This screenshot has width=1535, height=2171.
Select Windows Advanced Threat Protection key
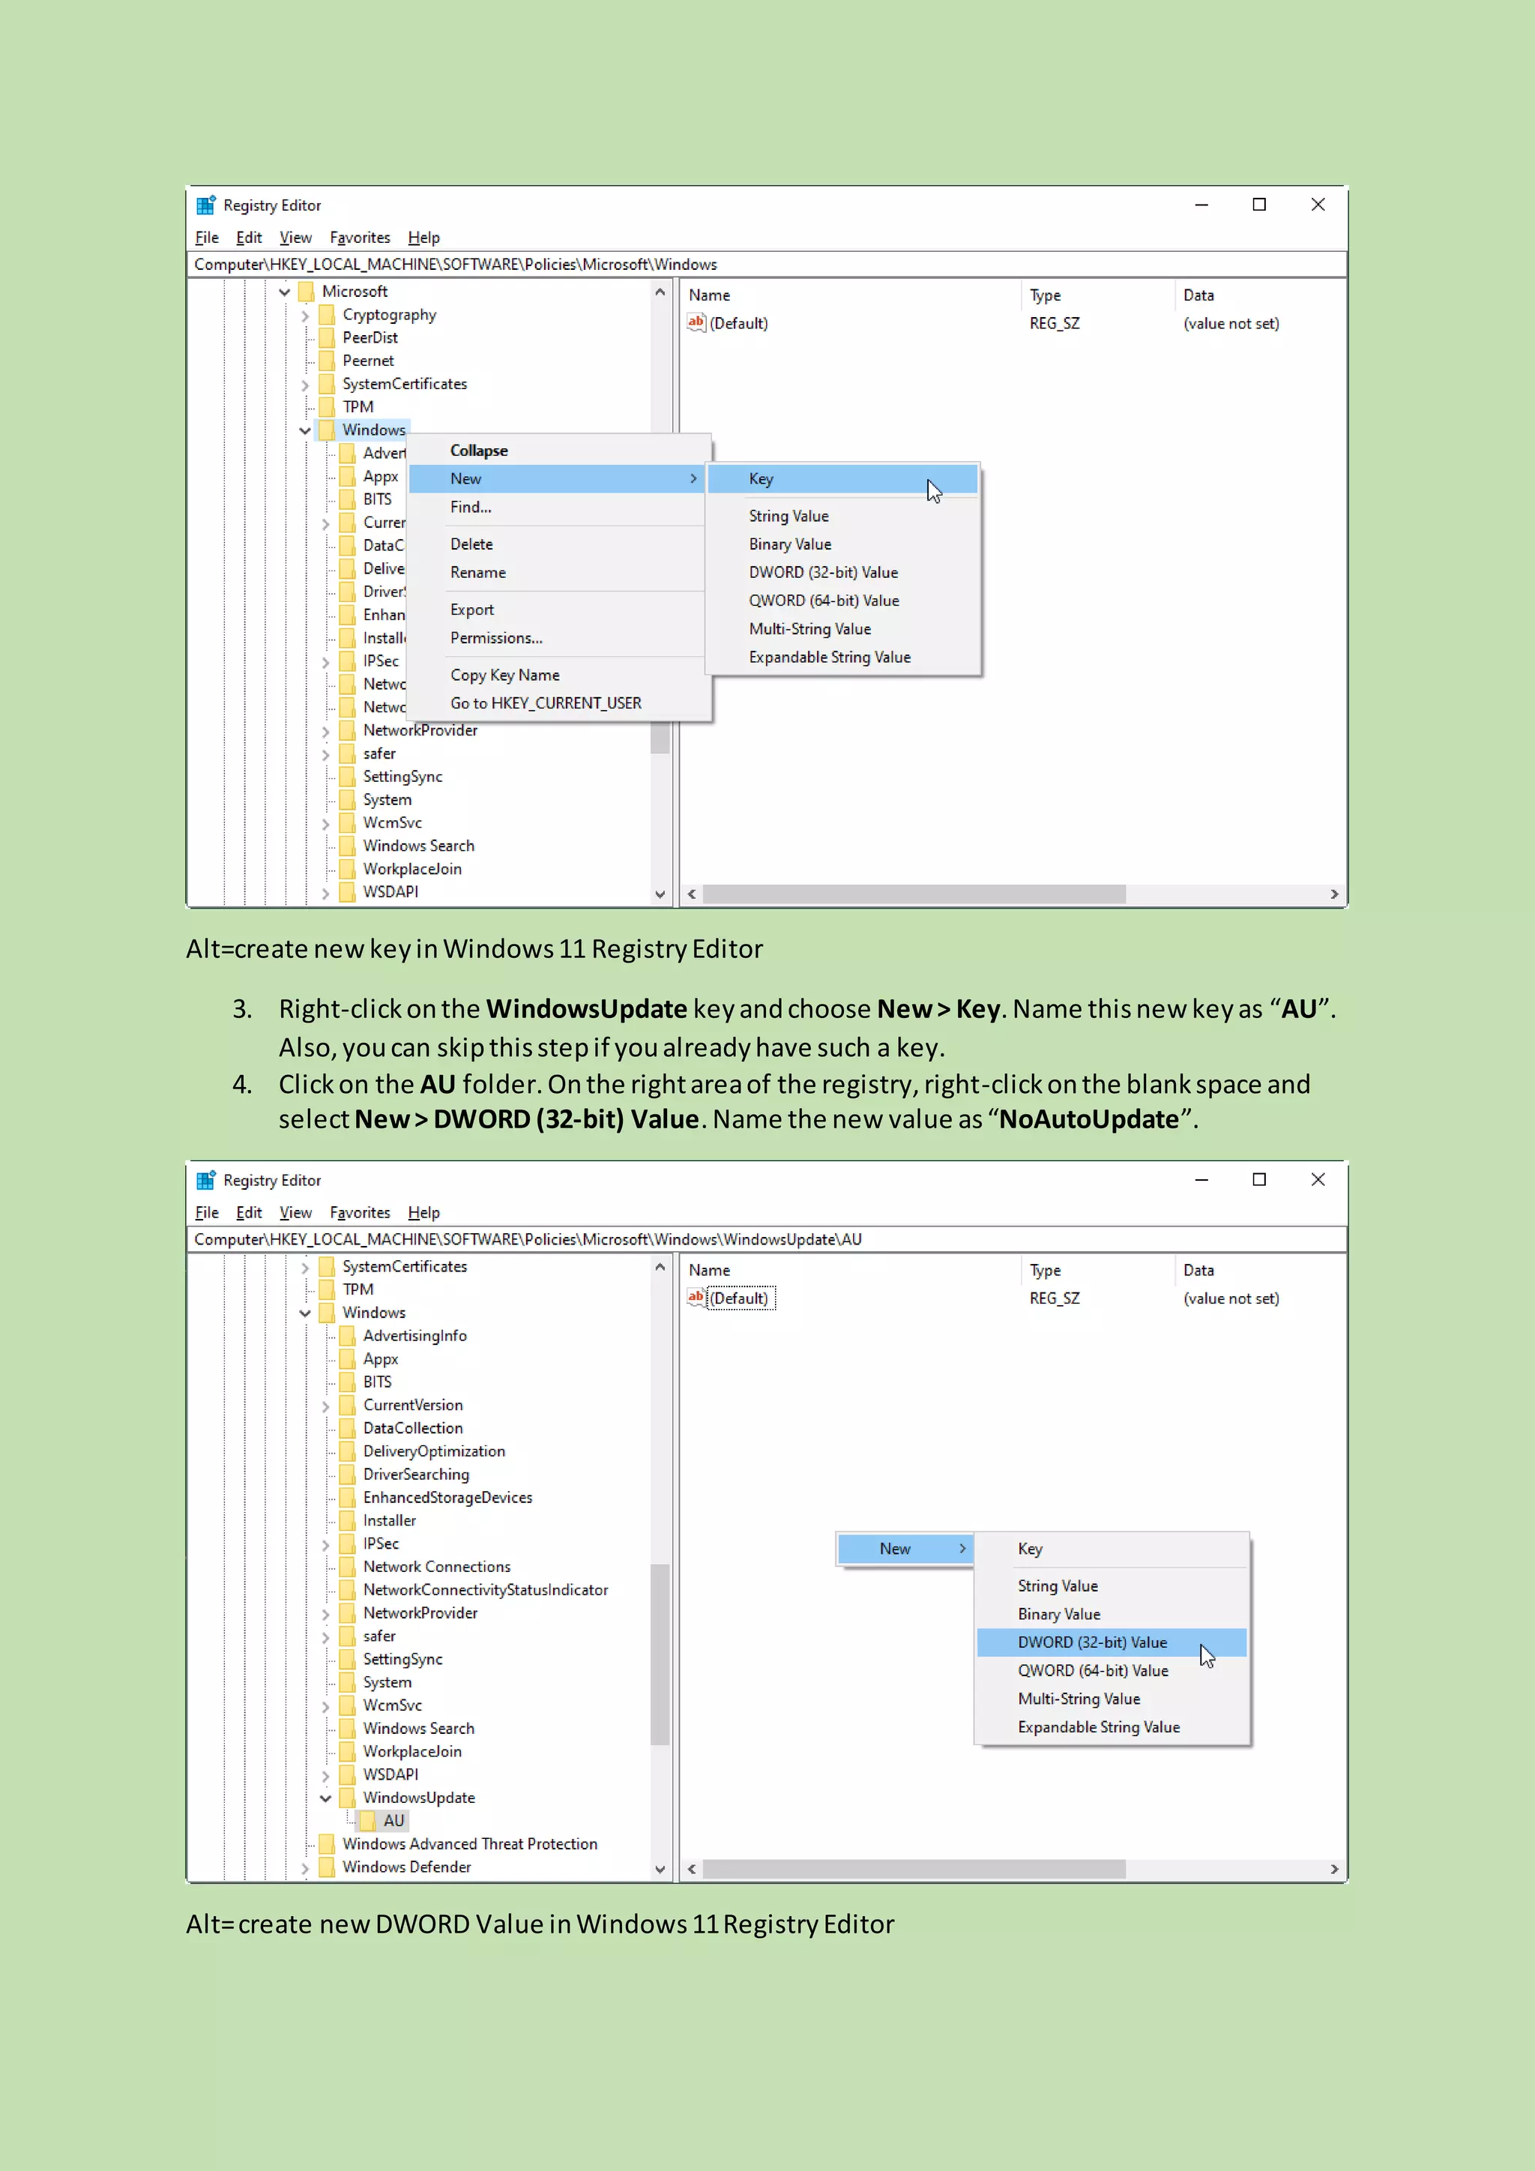click(x=470, y=1844)
